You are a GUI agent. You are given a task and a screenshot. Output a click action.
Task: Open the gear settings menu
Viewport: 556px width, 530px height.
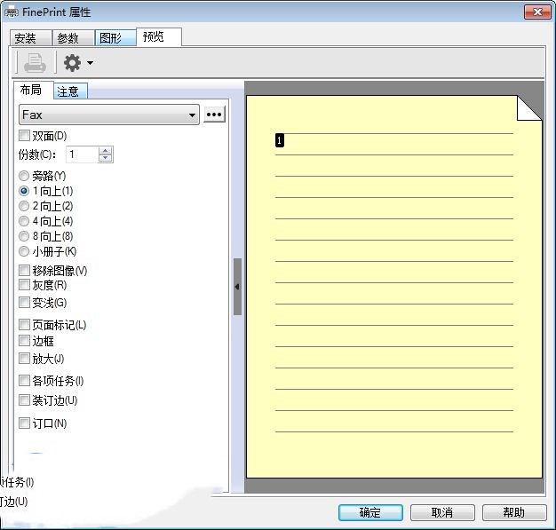(72, 63)
